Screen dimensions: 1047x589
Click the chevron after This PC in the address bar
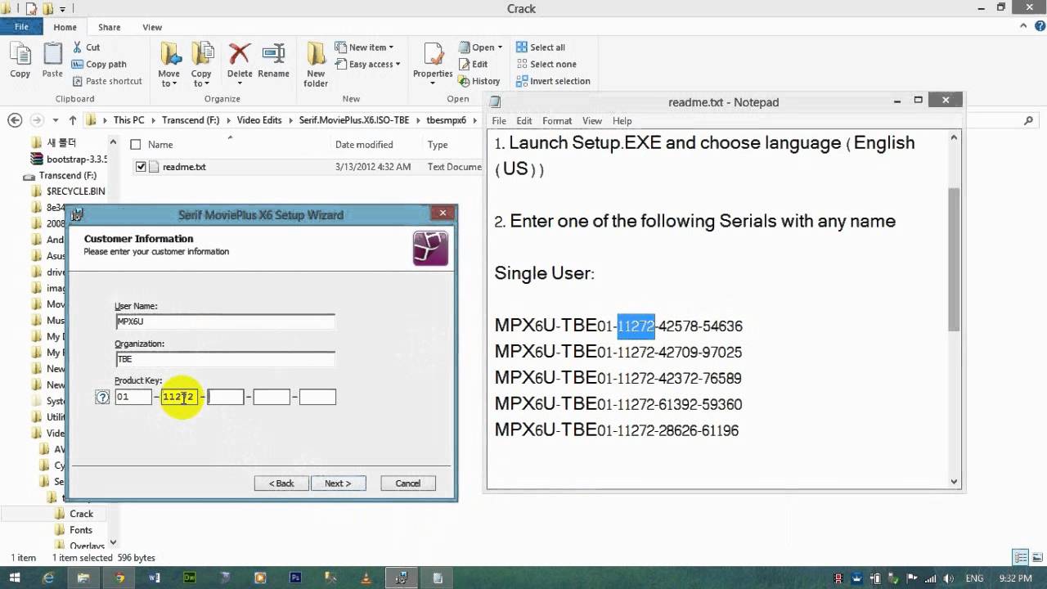pyautogui.click(x=152, y=120)
